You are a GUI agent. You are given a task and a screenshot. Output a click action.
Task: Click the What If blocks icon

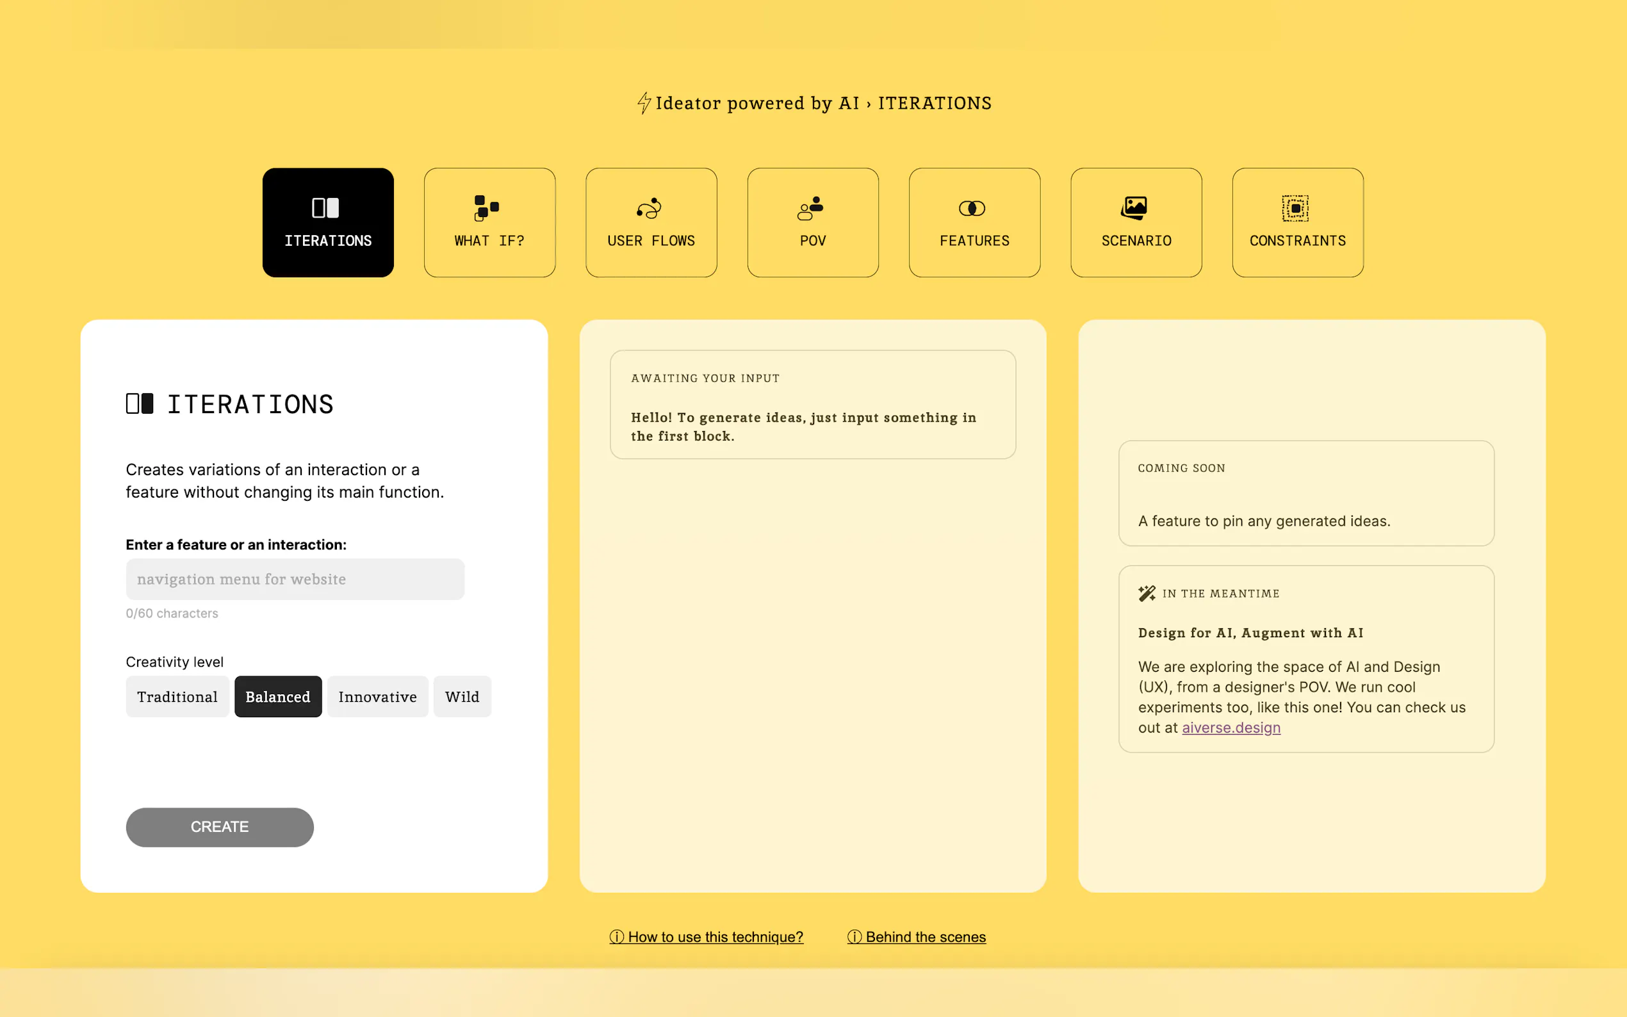click(x=486, y=208)
